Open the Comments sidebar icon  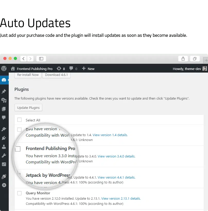[4, 118]
